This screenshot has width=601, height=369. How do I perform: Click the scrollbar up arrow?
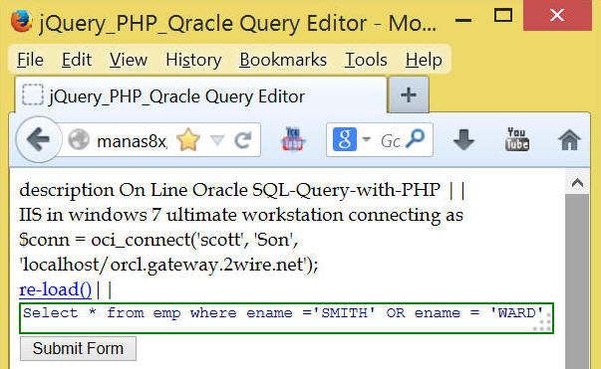point(577,183)
